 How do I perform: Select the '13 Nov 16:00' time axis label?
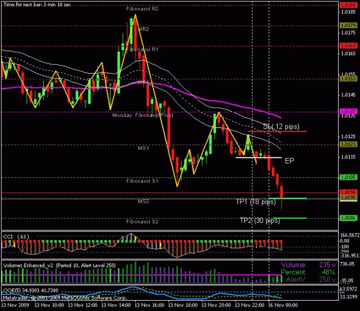pyautogui.click(x=149, y=305)
